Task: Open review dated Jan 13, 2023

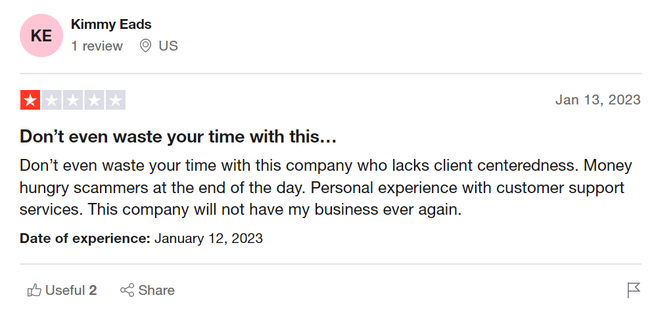Action: pyautogui.click(x=598, y=100)
